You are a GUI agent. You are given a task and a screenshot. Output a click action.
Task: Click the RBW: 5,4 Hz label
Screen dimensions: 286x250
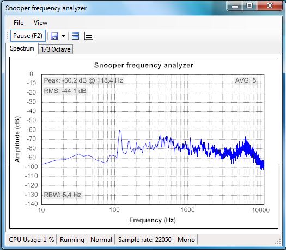click(63, 195)
